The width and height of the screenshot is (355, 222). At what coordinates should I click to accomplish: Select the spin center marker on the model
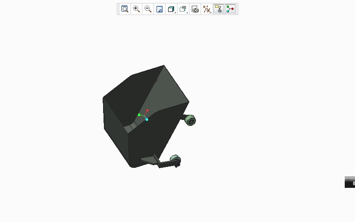click(x=144, y=115)
